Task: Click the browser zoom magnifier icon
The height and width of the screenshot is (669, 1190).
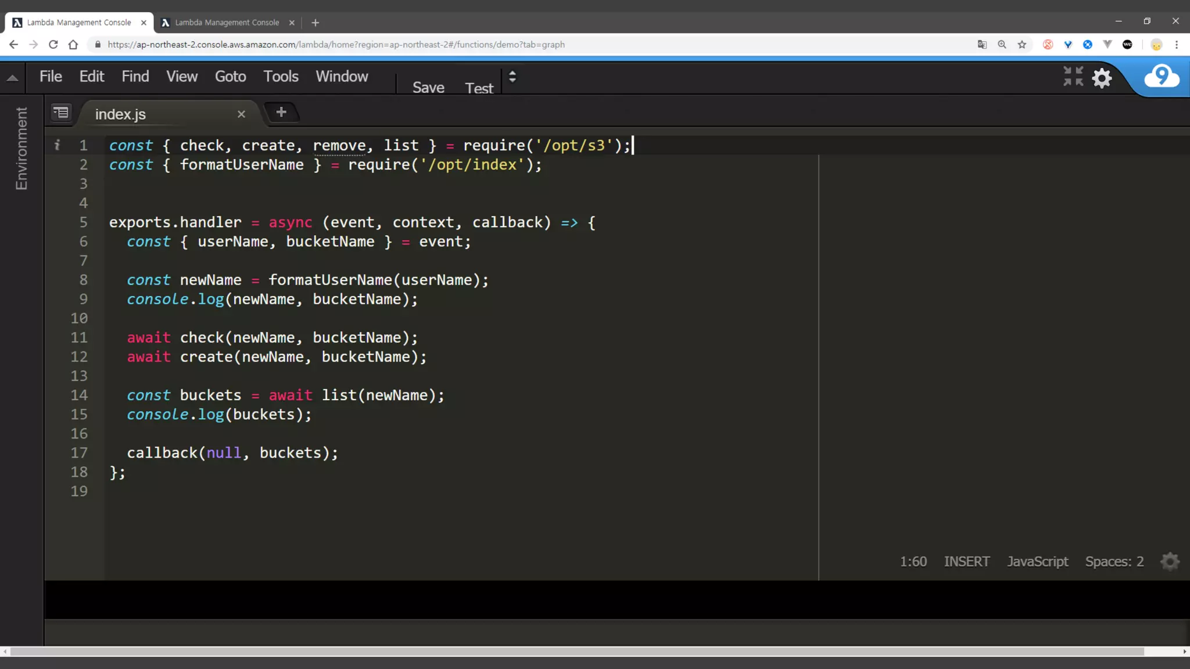Action: click(x=1002, y=45)
